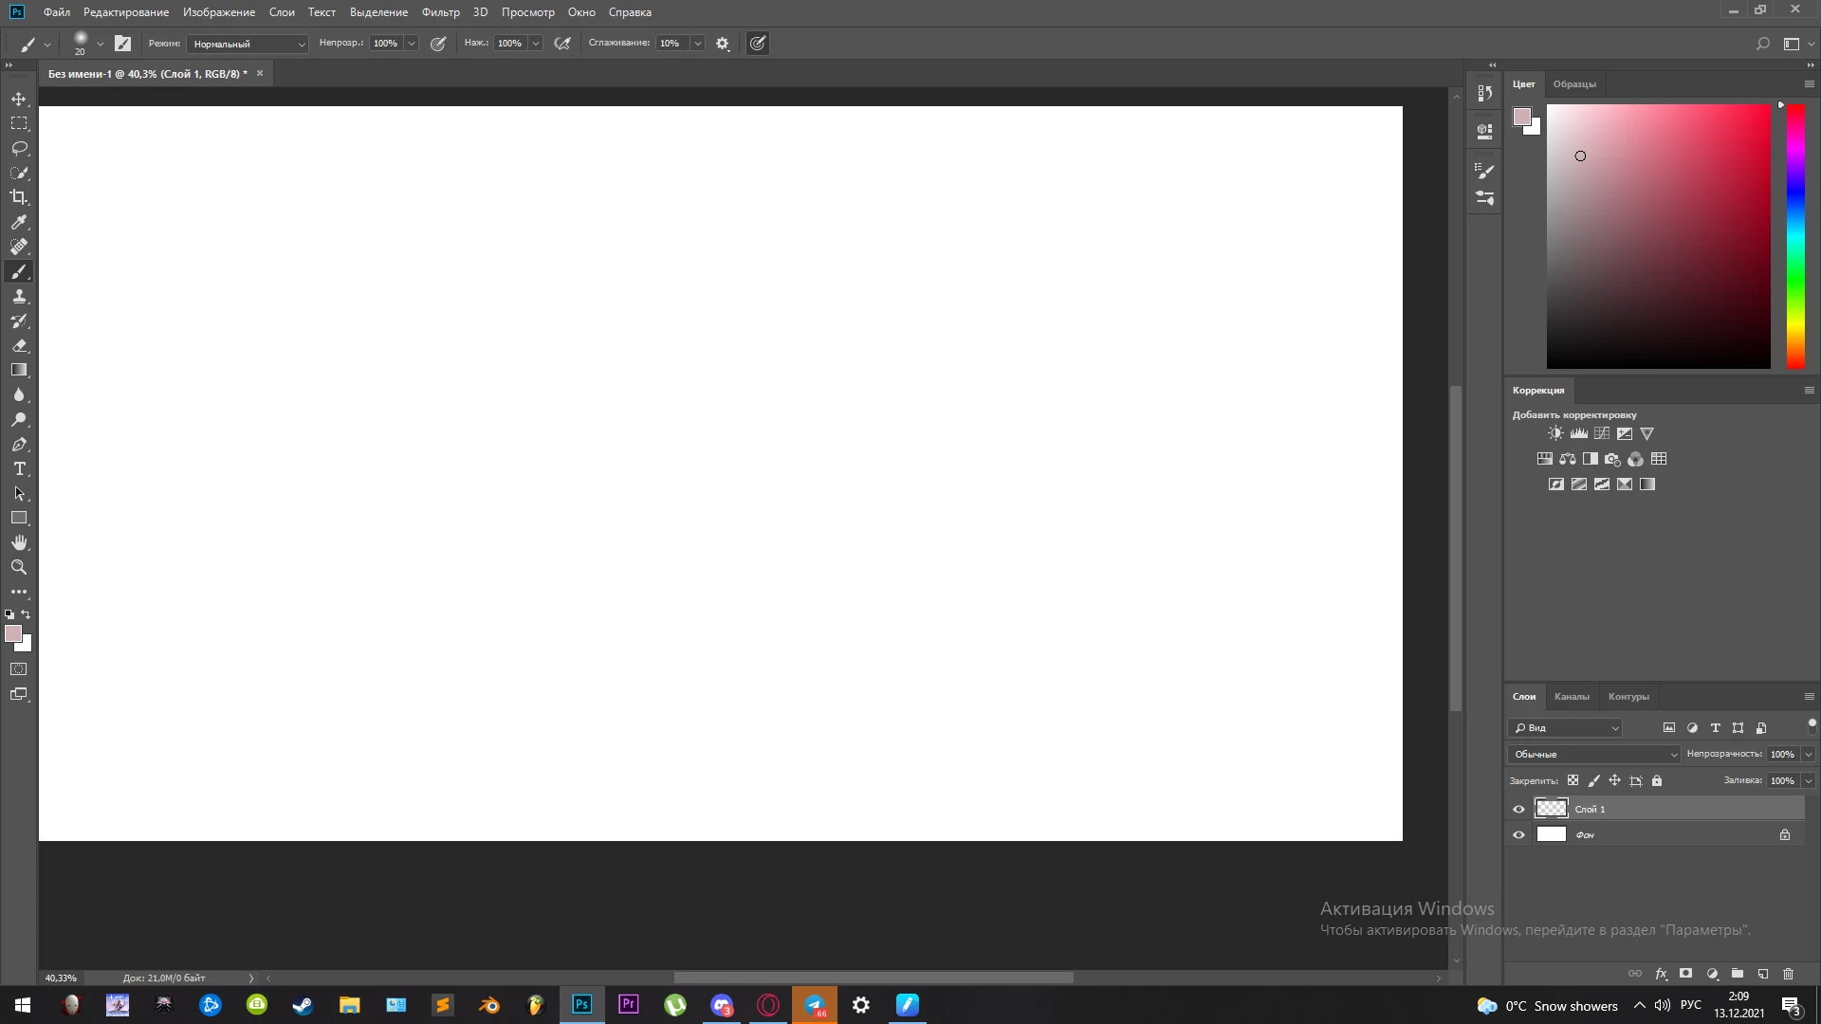Open Premiere Pro from the taskbar
Image resolution: width=1821 pixels, height=1024 pixels.
pyautogui.click(x=628, y=1005)
